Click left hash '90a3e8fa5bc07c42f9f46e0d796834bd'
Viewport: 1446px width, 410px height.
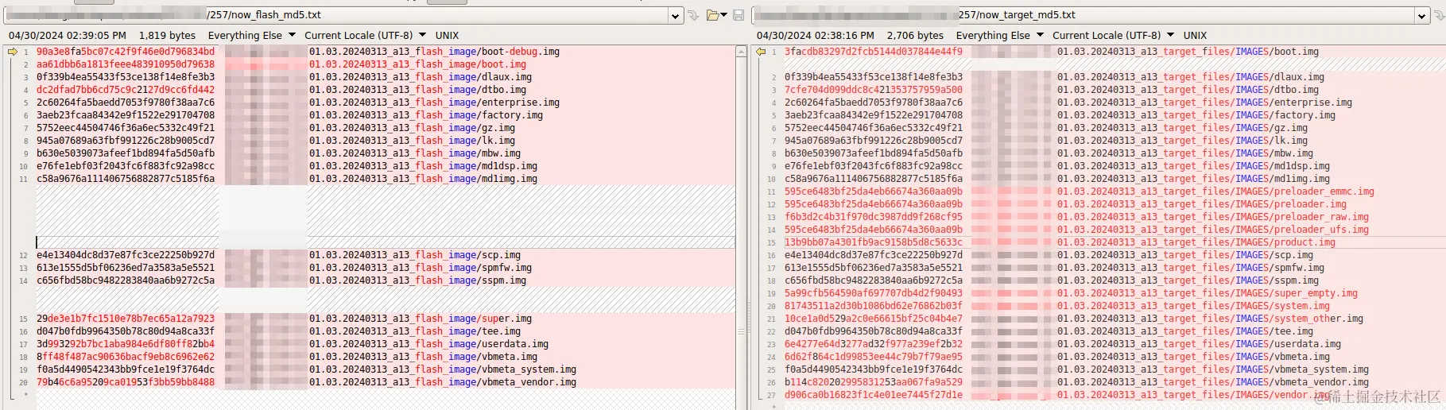(126, 52)
